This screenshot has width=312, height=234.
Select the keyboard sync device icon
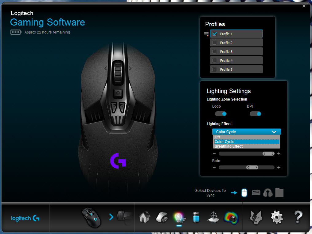point(256,193)
